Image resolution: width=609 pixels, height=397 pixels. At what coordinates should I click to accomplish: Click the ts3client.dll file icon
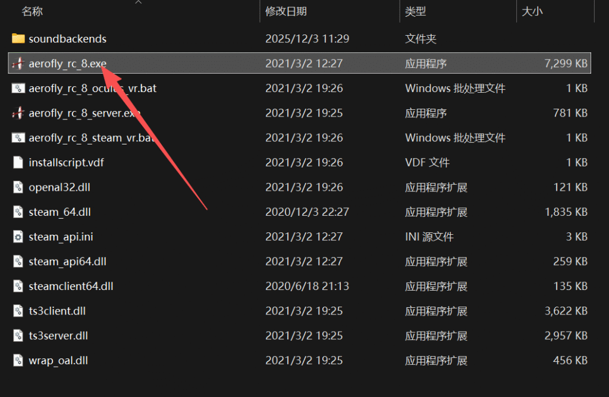click(18, 311)
